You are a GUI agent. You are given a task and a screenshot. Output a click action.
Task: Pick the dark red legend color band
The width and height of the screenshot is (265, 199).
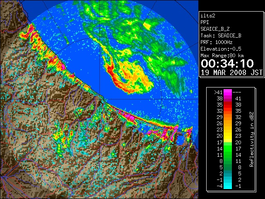coord(228,103)
